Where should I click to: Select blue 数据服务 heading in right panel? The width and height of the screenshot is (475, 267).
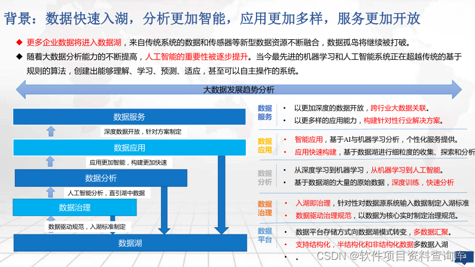click(x=265, y=113)
